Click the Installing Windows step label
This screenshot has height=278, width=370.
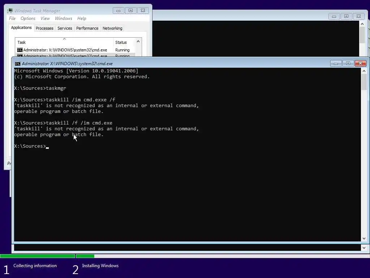click(100, 266)
